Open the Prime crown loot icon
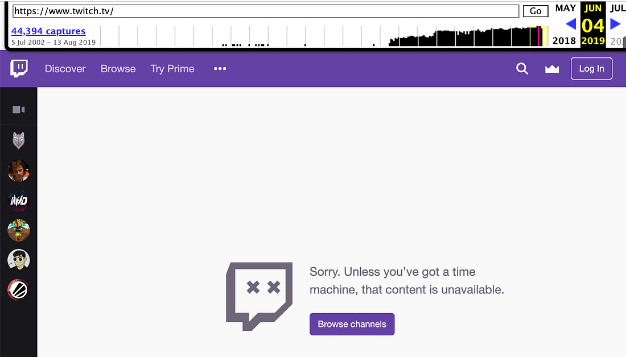The height and width of the screenshot is (357, 626). pos(552,69)
